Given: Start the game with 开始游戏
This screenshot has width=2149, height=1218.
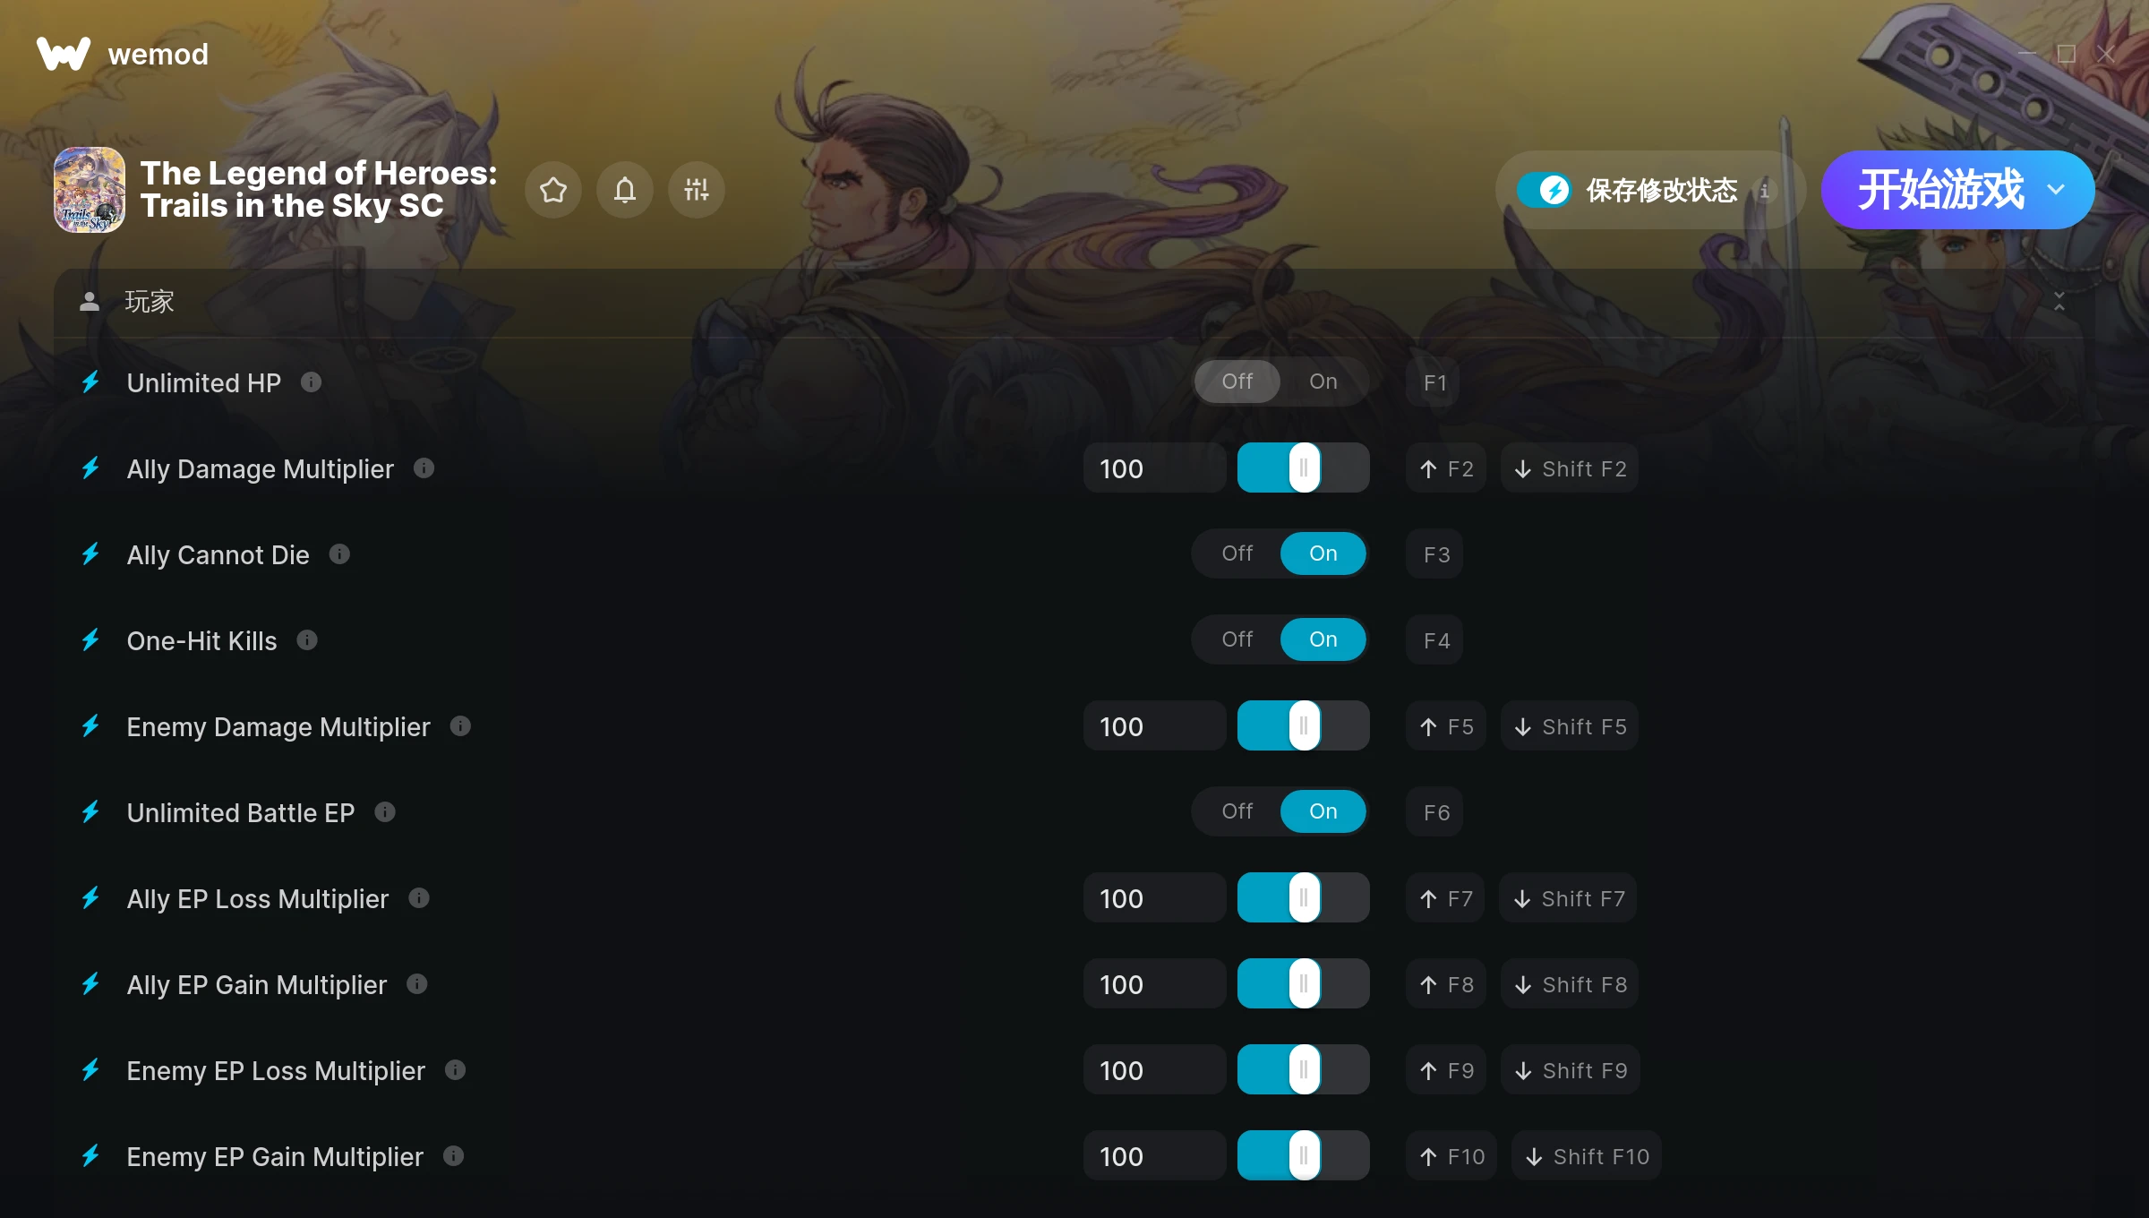Looking at the screenshot, I should (1940, 190).
